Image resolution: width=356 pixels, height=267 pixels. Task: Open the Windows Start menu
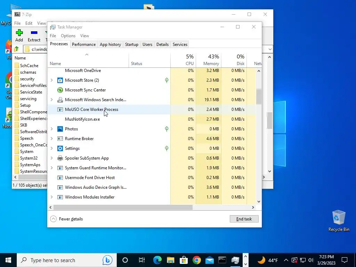[8, 260]
